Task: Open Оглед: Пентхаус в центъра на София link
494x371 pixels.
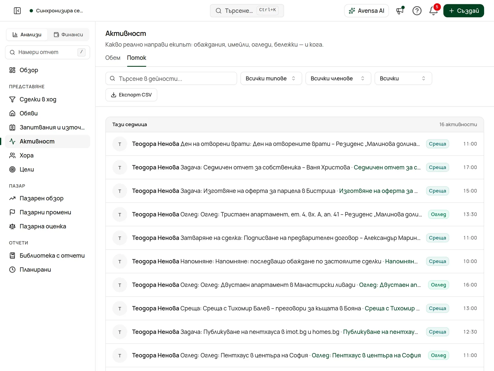Action: pyautogui.click(x=366, y=356)
